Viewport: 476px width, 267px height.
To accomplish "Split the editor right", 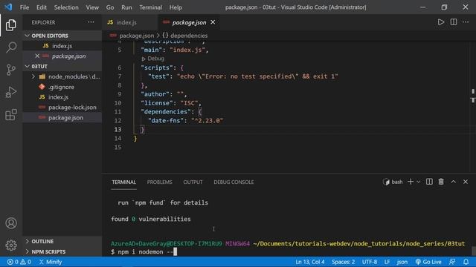I will click(x=454, y=22).
